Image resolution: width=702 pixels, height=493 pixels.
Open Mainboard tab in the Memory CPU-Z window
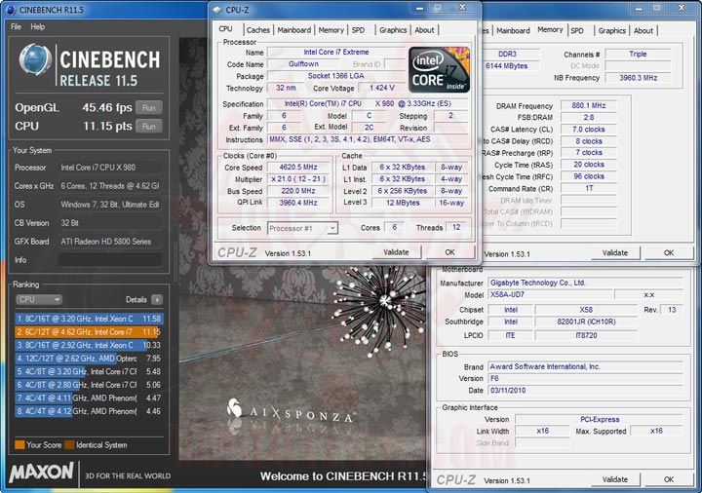pyautogui.click(x=513, y=30)
